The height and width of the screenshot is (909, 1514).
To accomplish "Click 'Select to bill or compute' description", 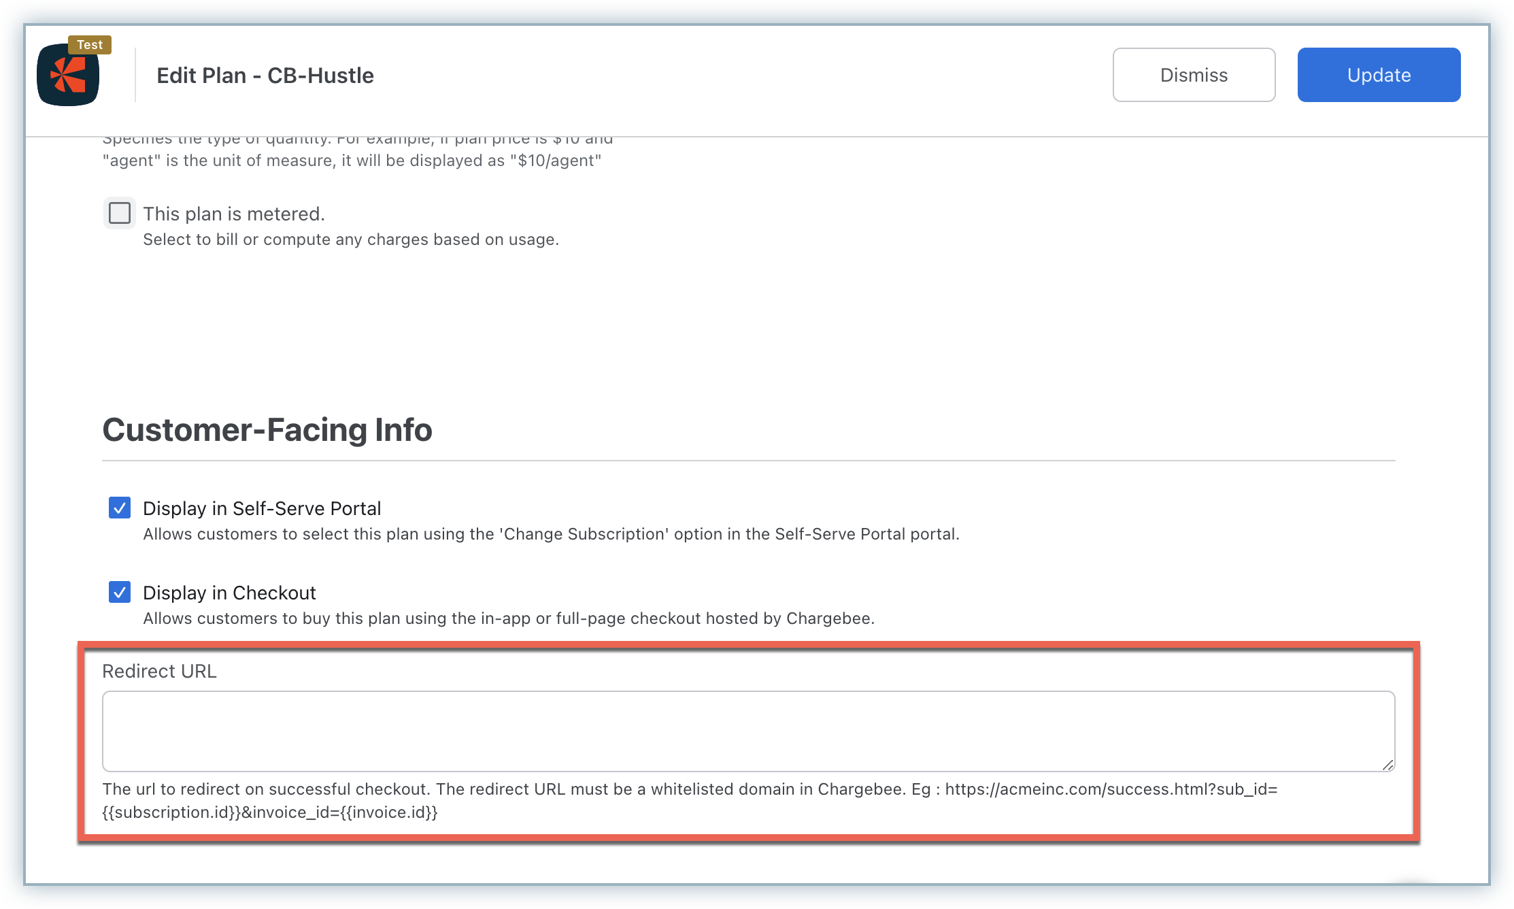I will pyautogui.click(x=351, y=239).
